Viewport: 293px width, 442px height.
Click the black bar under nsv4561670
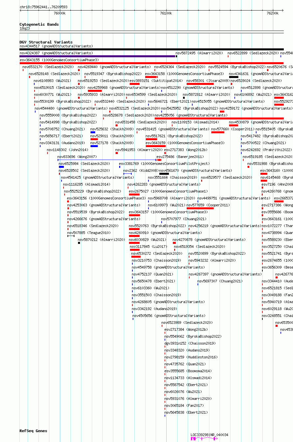coord(164,174)
